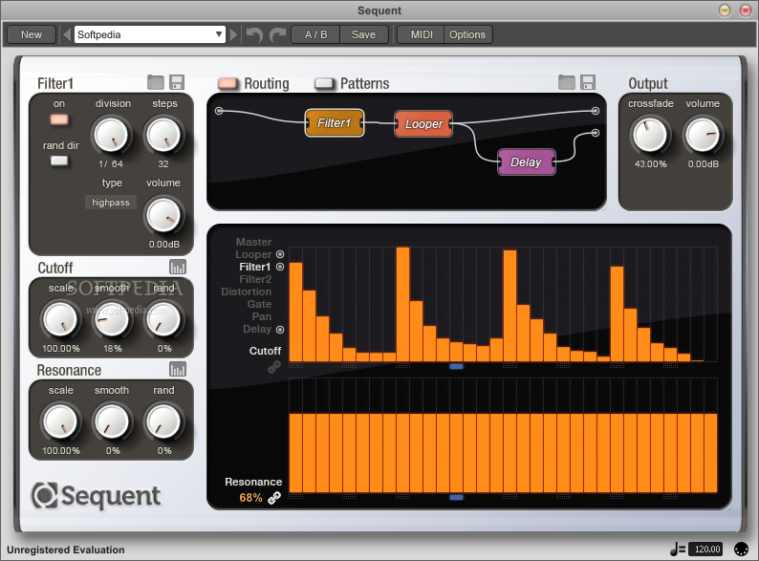Click the MIDI connector icon in status bar
The height and width of the screenshot is (561, 759).
tap(741, 549)
